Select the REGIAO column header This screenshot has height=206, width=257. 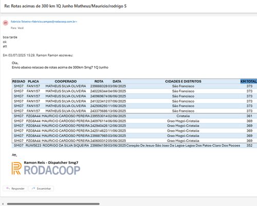click(19, 81)
